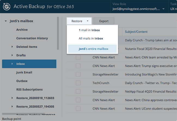
Task: Open 'Daily Crunch - Trump takes aim' mail
Action: [x=151, y=40]
